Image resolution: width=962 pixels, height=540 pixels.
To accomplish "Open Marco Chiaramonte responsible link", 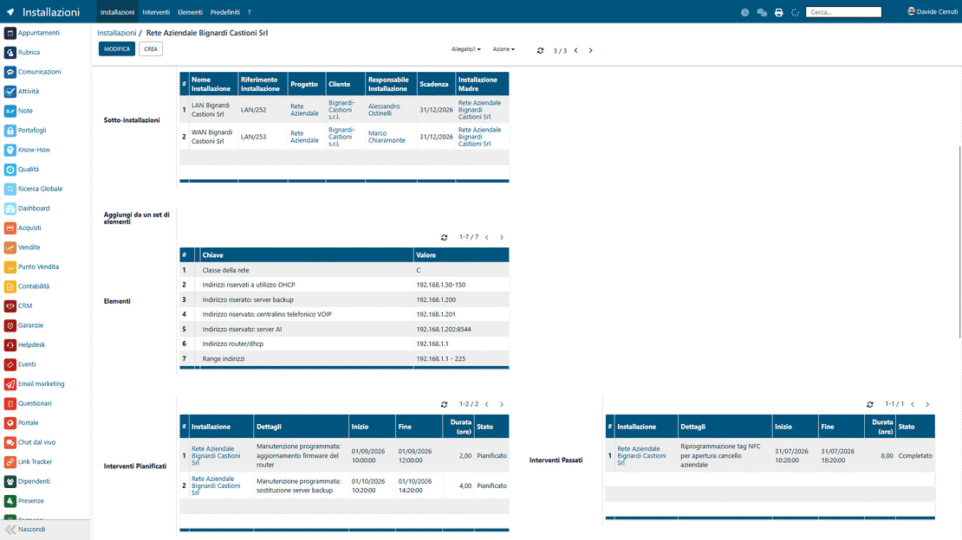I will pos(387,137).
